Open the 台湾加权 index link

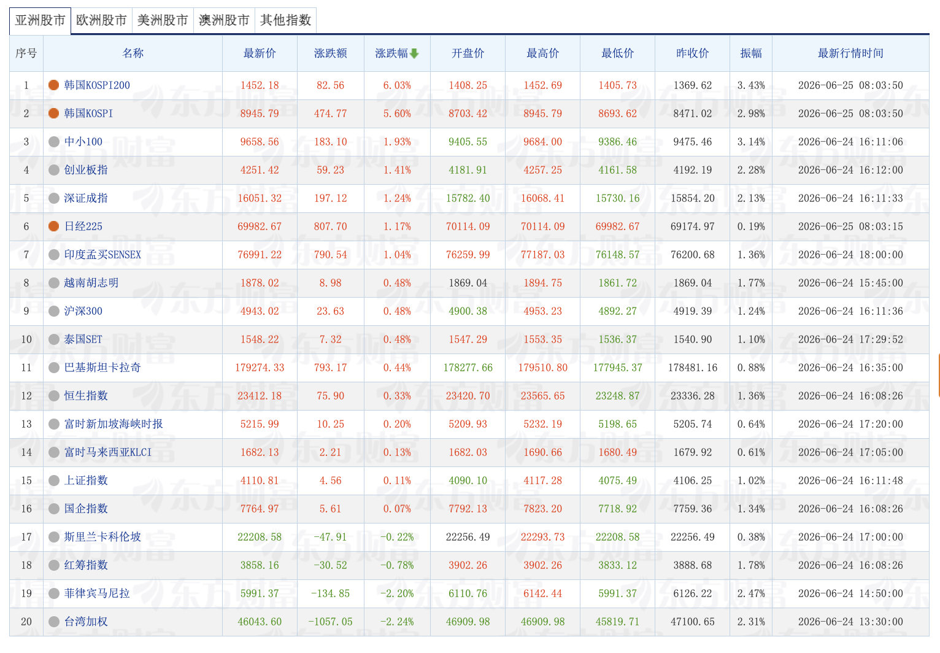pos(86,622)
